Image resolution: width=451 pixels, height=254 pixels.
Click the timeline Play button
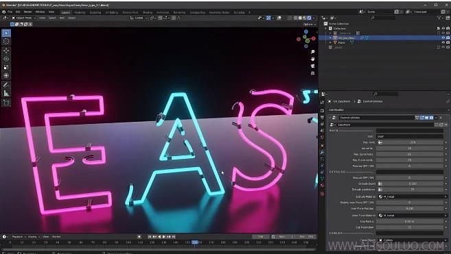164,237
